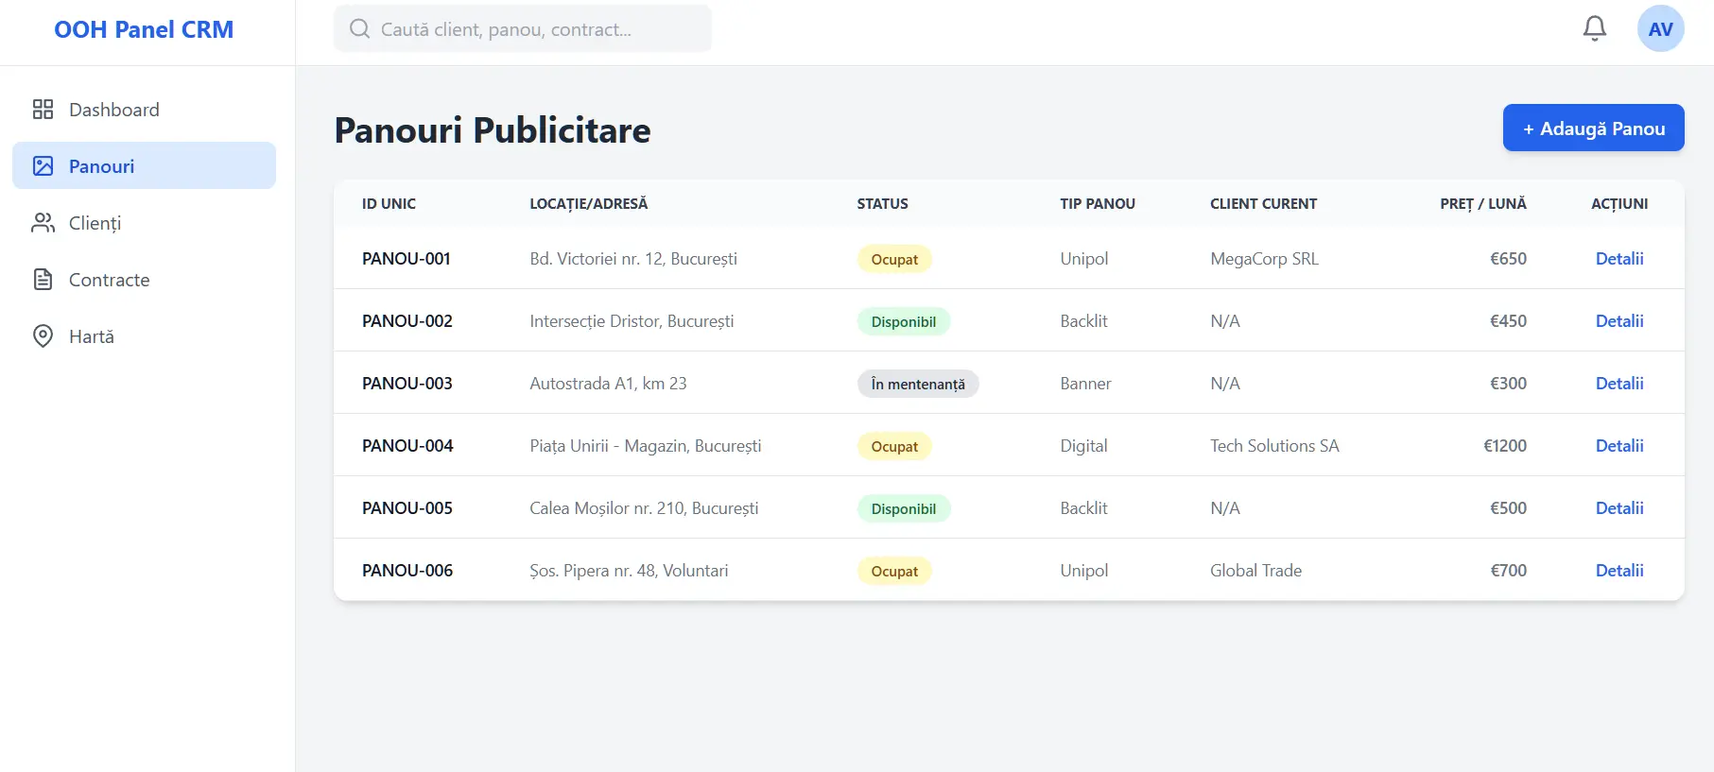
Task: Click the €700 price cell
Action: [1508, 570]
